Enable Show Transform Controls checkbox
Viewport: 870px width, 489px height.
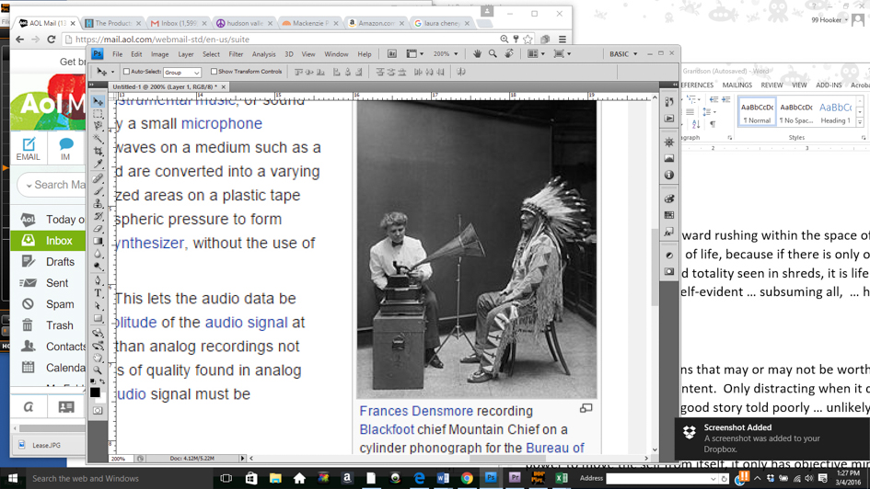[214, 72]
